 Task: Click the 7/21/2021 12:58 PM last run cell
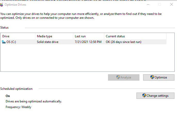[88, 42]
